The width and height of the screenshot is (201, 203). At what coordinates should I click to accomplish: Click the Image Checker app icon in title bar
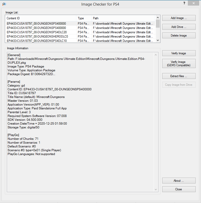click(x=4, y=4)
